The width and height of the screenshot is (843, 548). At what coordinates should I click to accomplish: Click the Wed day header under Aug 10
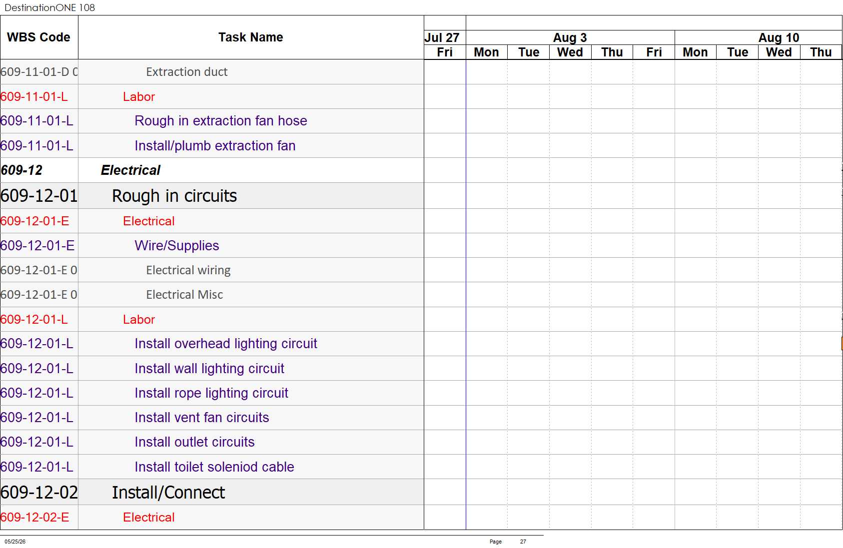[779, 52]
